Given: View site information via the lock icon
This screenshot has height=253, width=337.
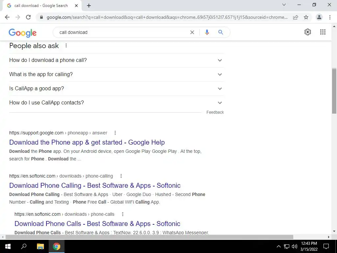Looking at the screenshot, I should point(41,17).
